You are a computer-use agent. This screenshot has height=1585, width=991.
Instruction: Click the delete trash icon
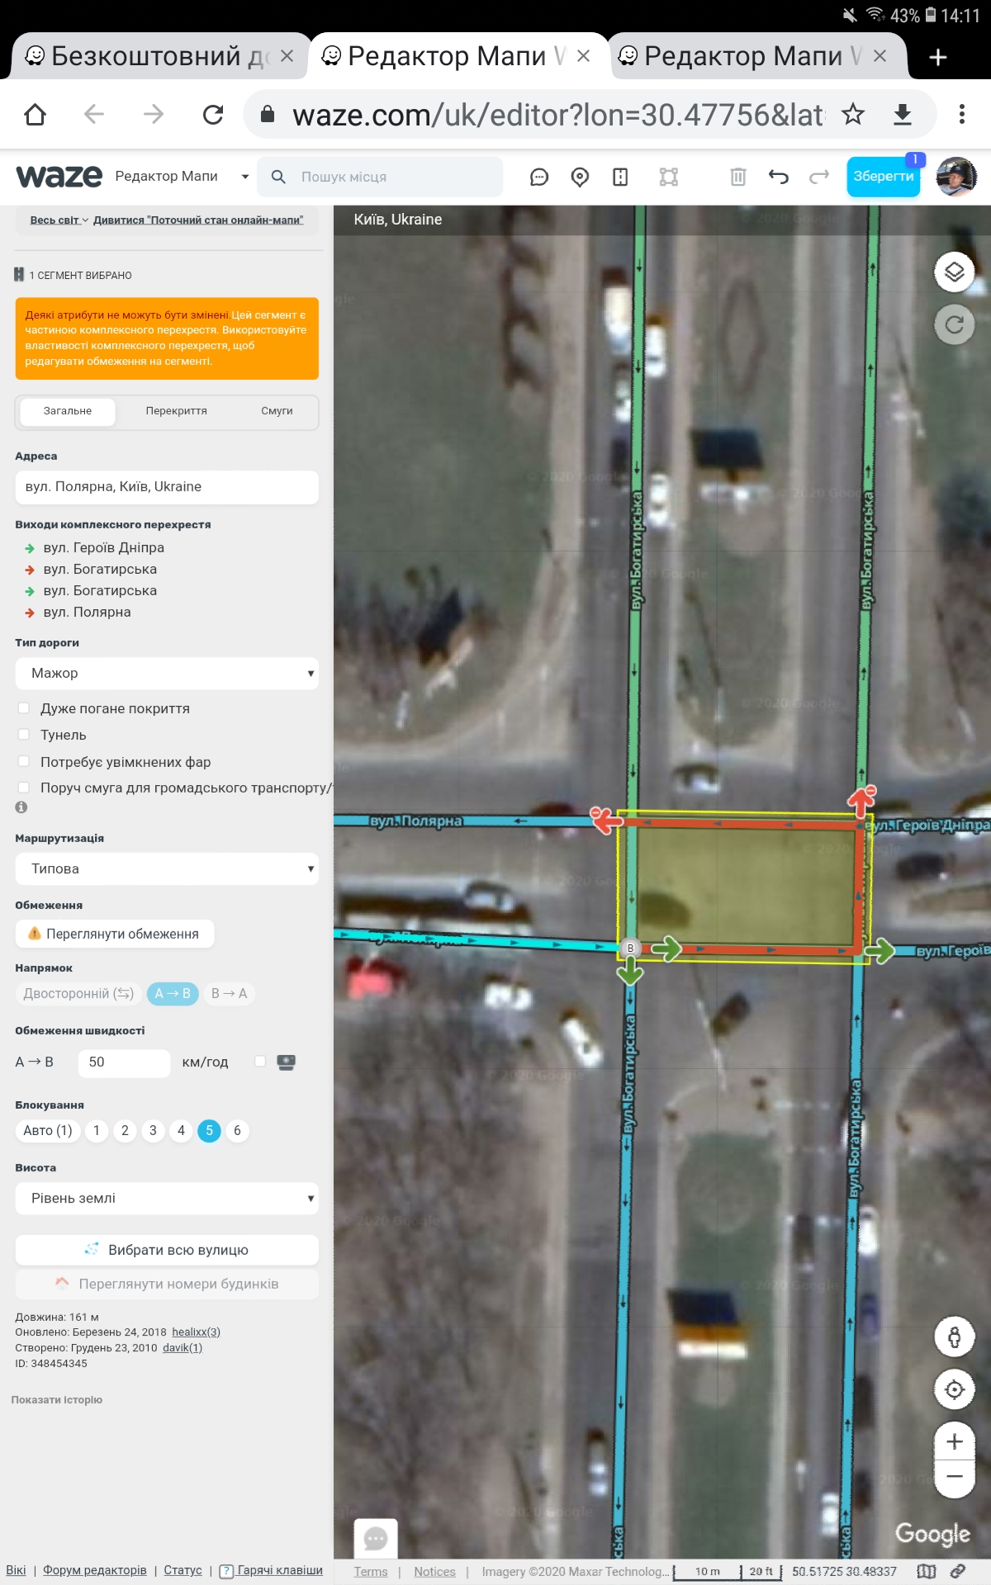click(737, 177)
